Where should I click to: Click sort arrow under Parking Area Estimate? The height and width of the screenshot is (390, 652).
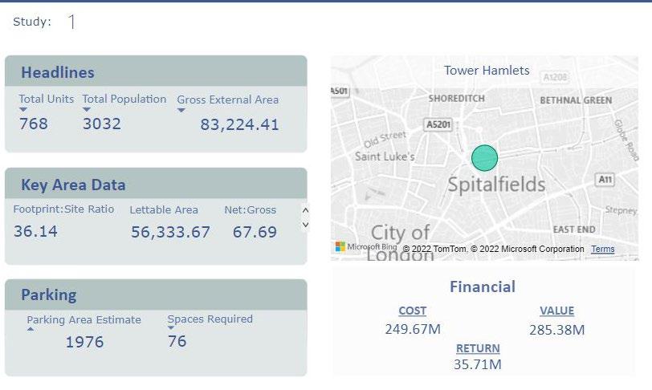31,329
